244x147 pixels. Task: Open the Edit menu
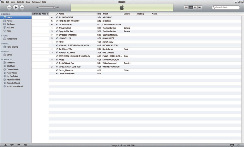[8, 2]
